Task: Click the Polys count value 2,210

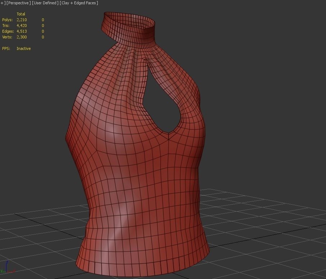Action: click(22, 20)
